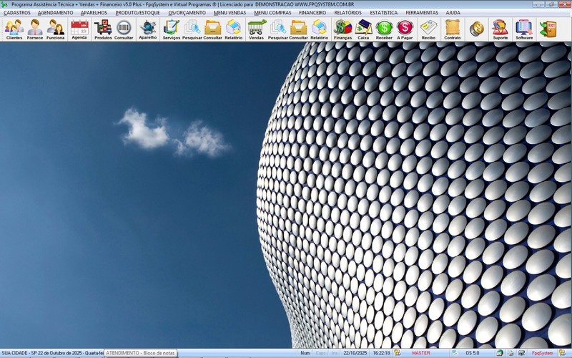Open the FERRAMENTAS menu
Viewport: 572px width, 358px height.
[x=421, y=13]
